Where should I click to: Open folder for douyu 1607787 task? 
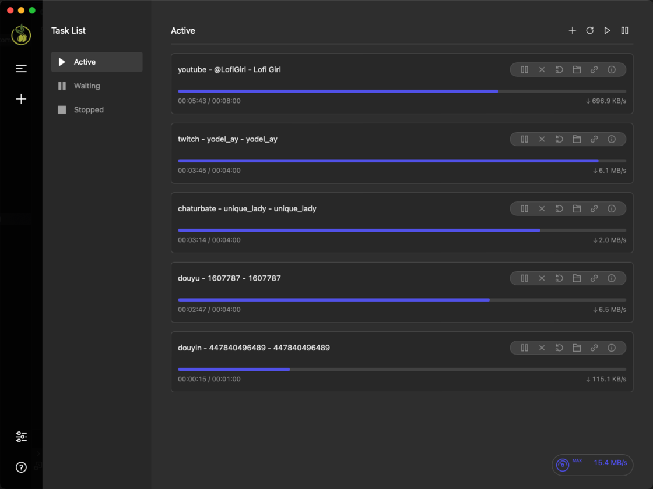coord(577,278)
